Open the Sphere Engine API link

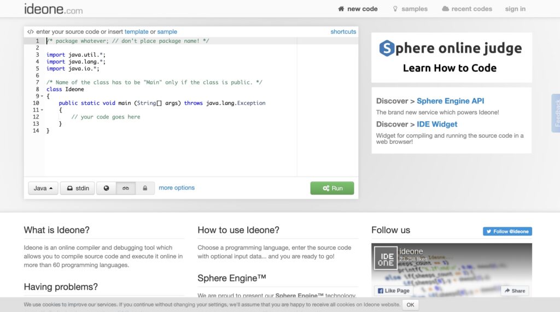pos(451,101)
